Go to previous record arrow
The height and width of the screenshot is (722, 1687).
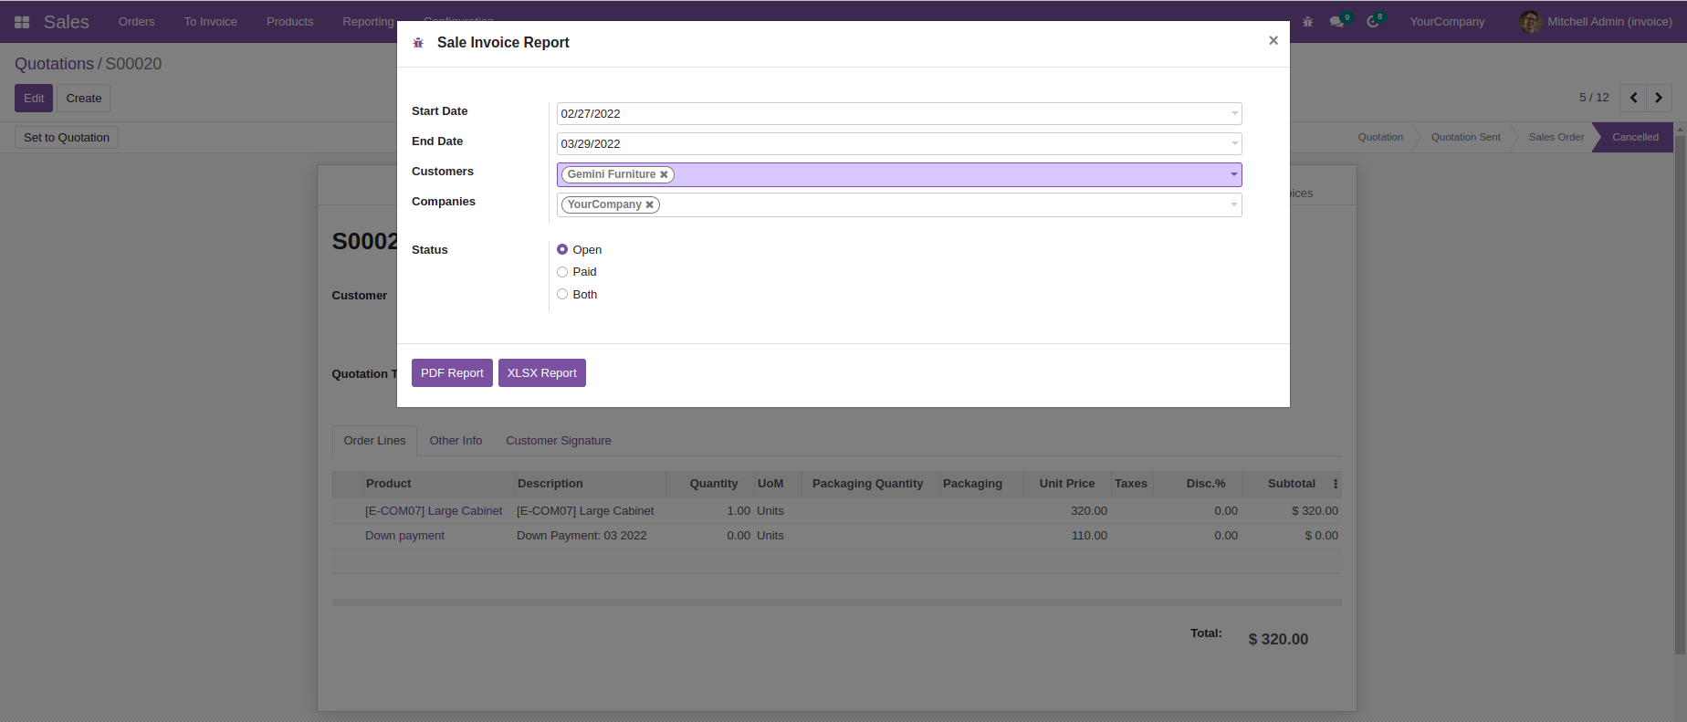pos(1633,98)
